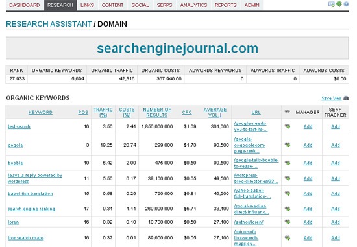Select the Research tab
357x247 pixels.
click(60, 5)
